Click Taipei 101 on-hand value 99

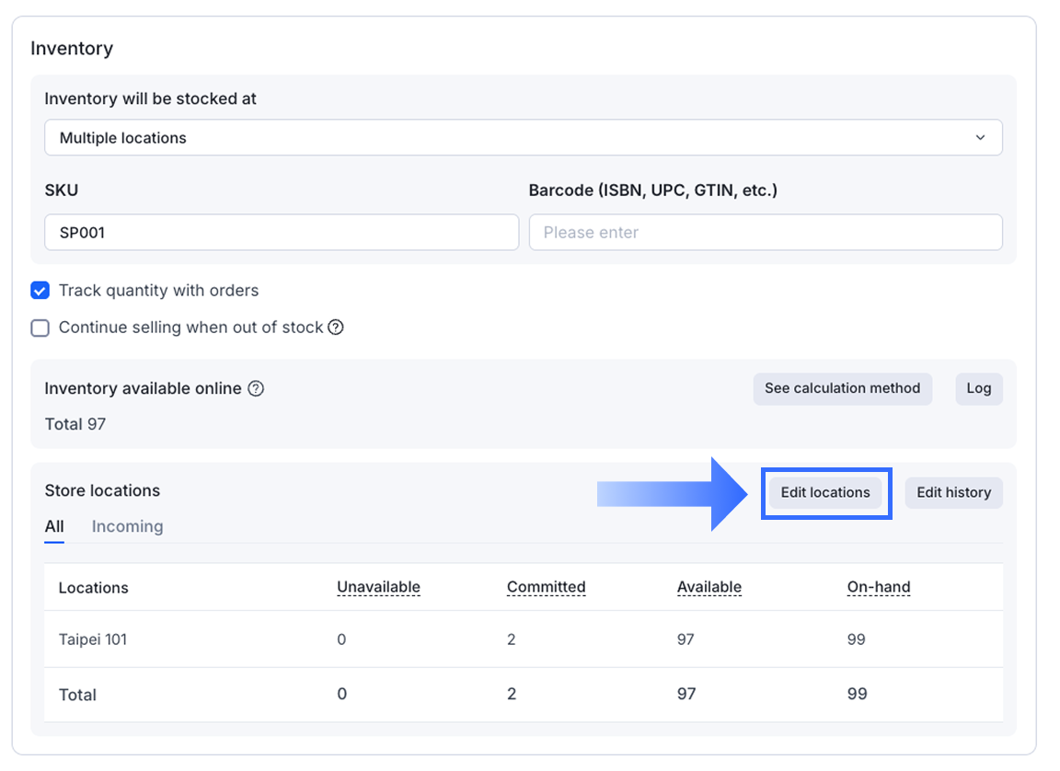(856, 639)
